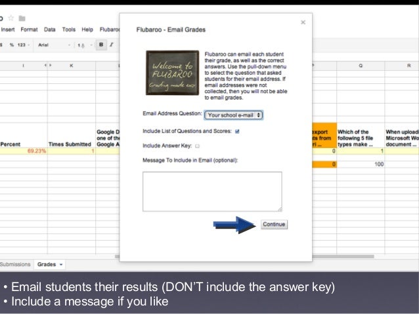Uncheck Include List of Questions and Scores
The width and height of the screenshot is (419, 314).
[x=237, y=131]
